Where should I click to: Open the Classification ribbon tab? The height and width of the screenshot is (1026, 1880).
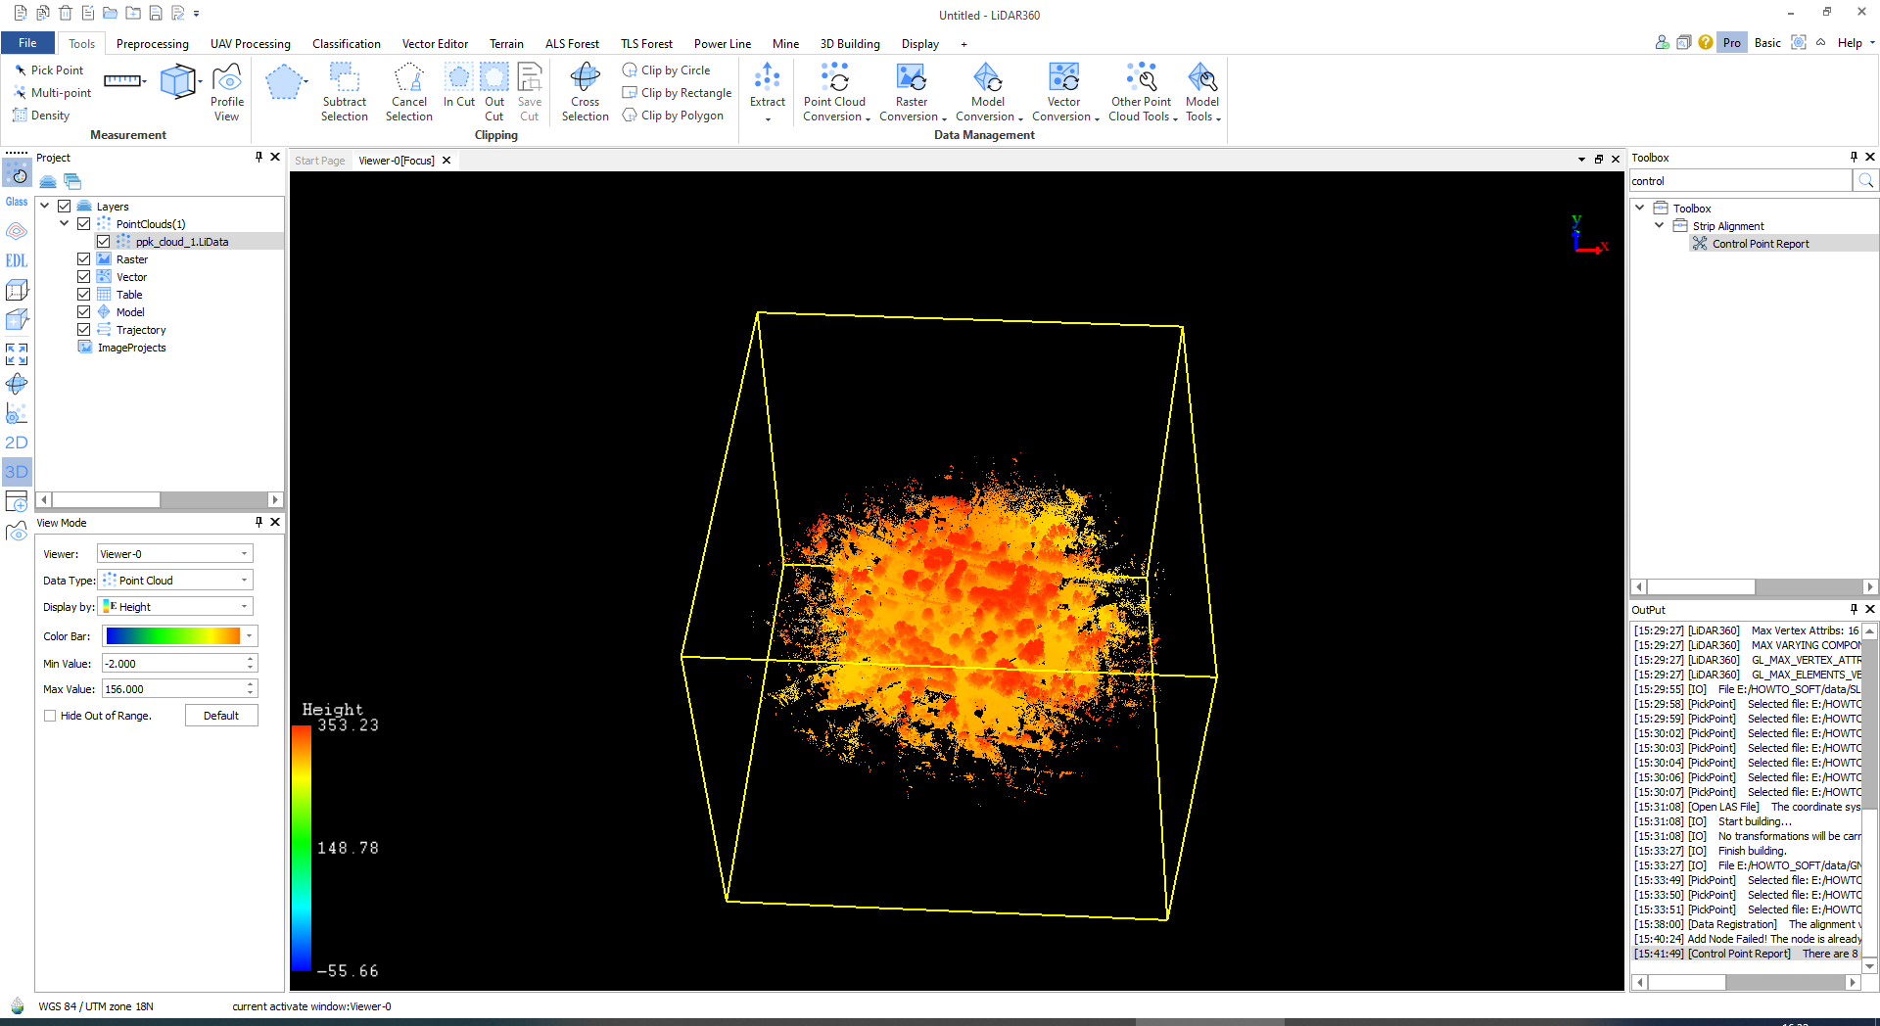[346, 44]
